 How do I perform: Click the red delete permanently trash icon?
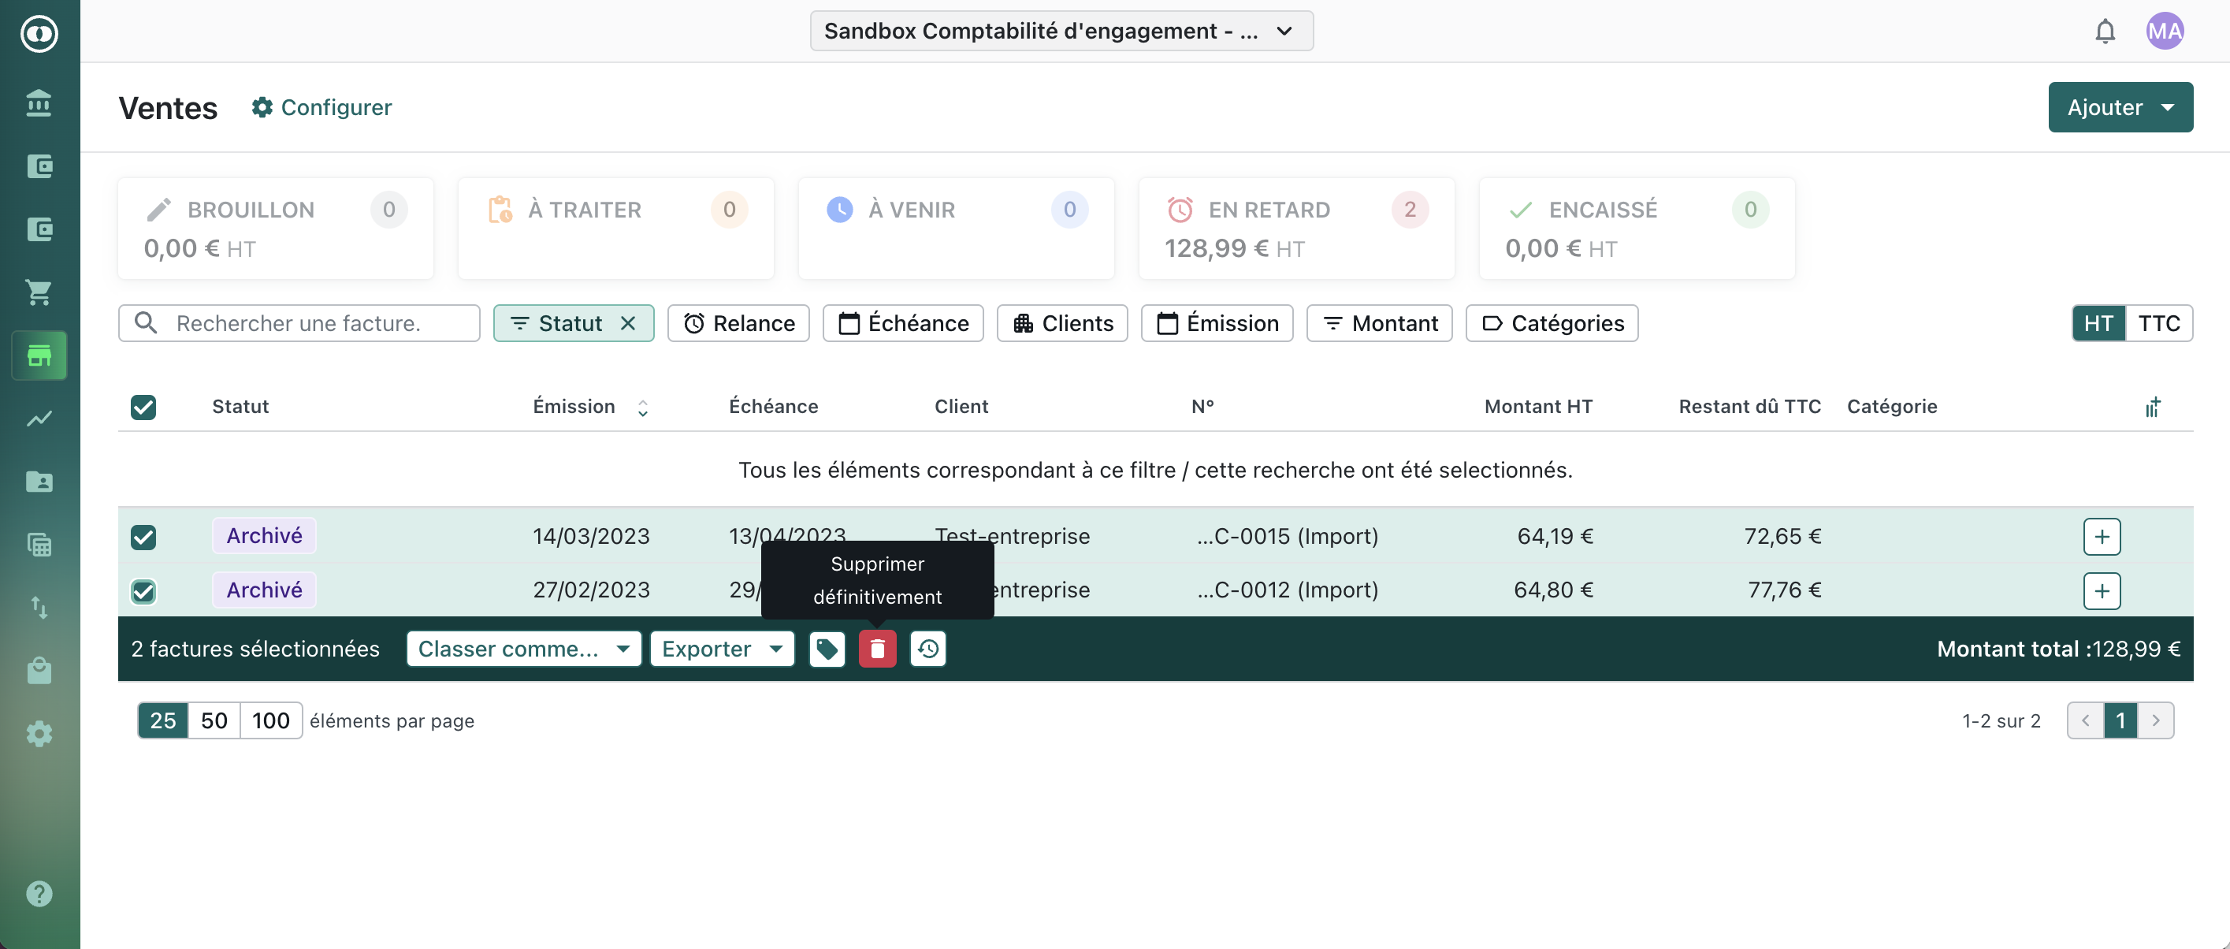tap(877, 649)
